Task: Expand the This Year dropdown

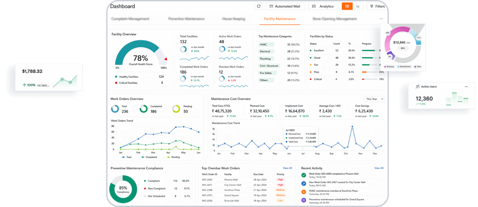Action: point(374,99)
